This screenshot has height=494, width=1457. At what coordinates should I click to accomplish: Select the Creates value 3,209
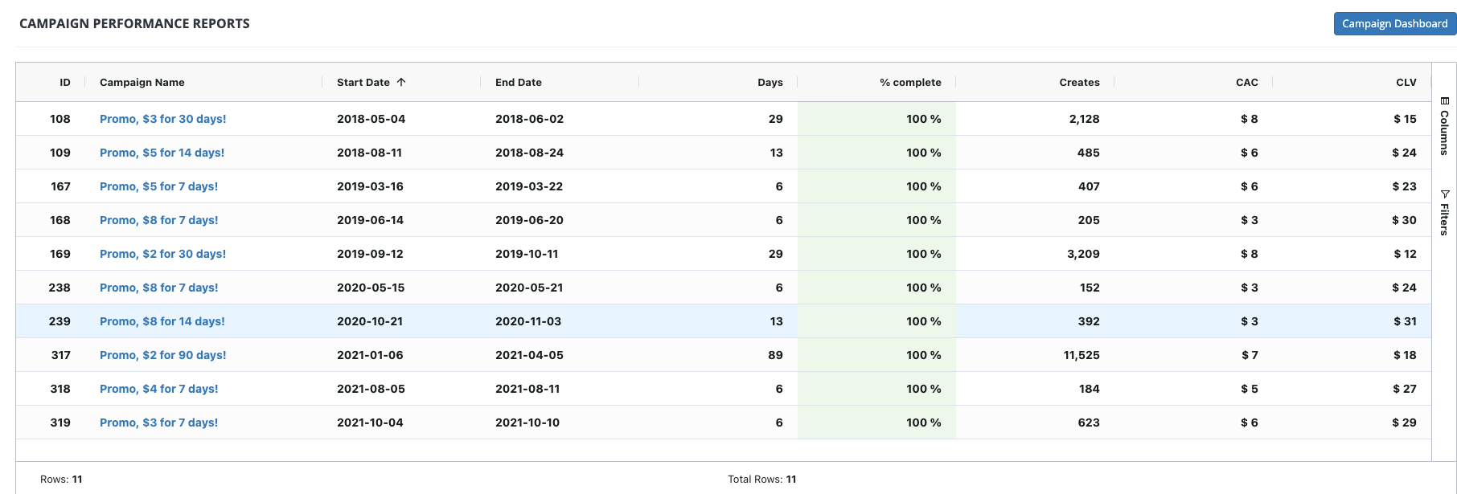[x=1083, y=254]
